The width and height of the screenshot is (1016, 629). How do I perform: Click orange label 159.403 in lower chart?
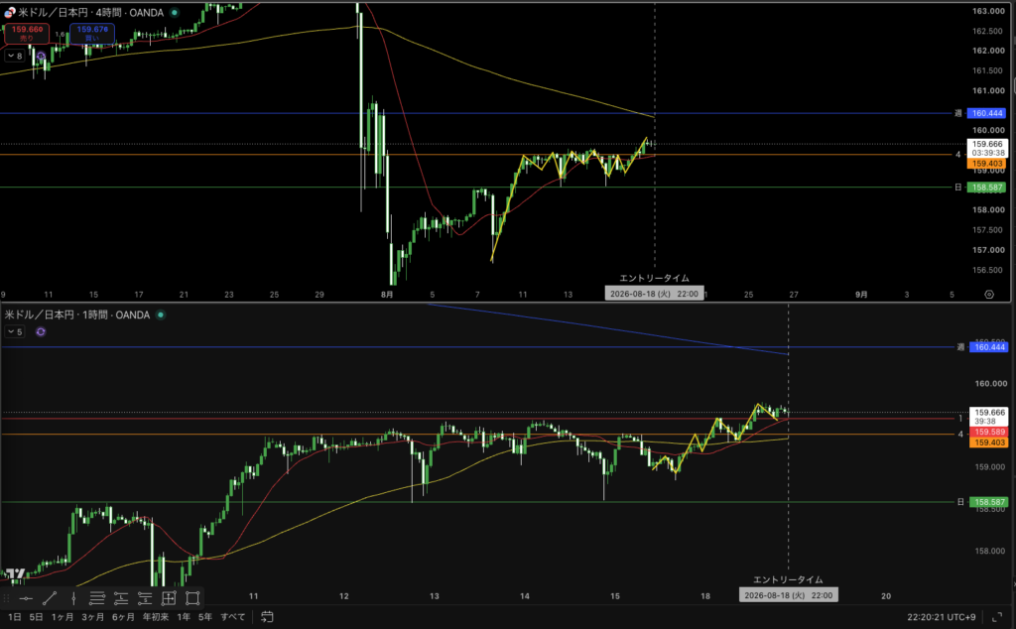[989, 442]
